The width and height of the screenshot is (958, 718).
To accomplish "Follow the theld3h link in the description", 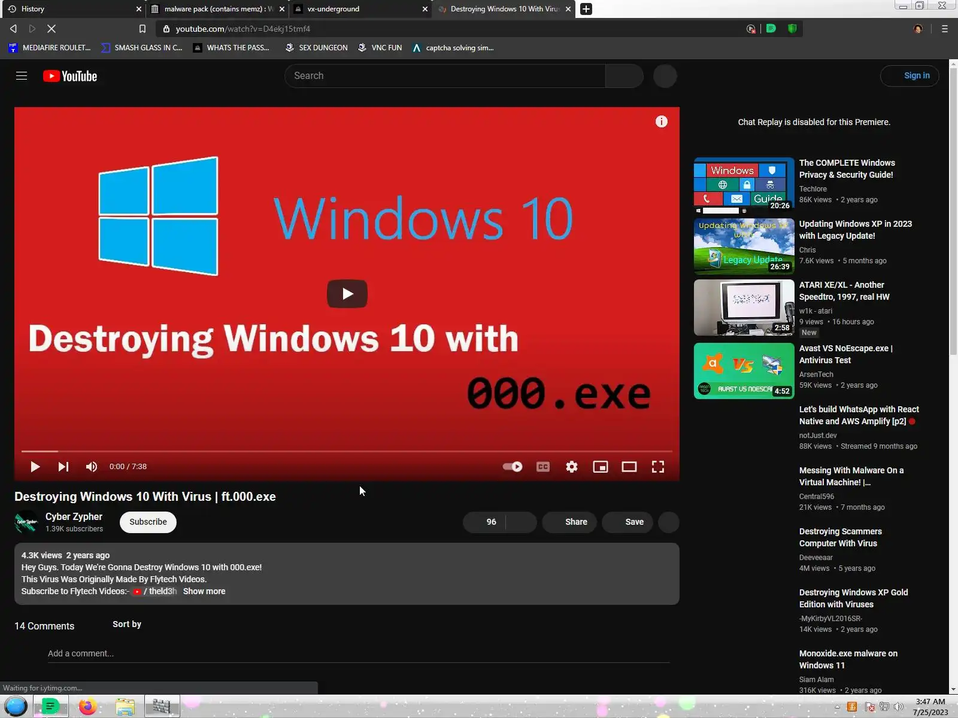I will 155,591.
